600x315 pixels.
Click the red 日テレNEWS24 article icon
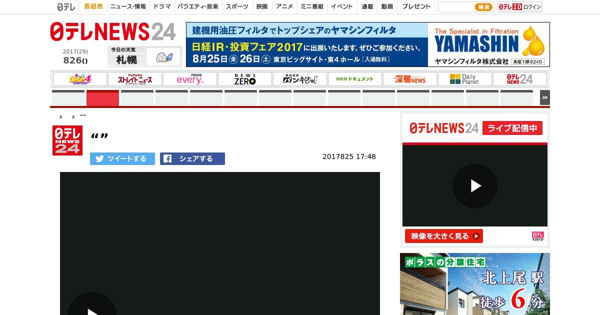pyautogui.click(x=67, y=140)
